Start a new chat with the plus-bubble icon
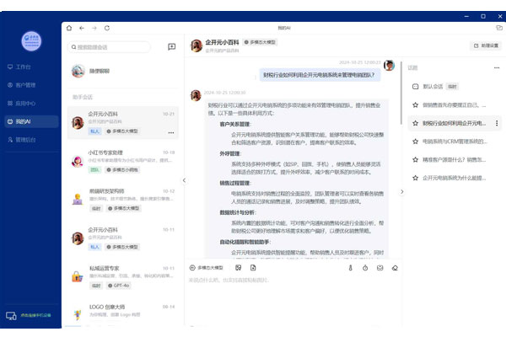This screenshot has width=506, height=337. 172,47
